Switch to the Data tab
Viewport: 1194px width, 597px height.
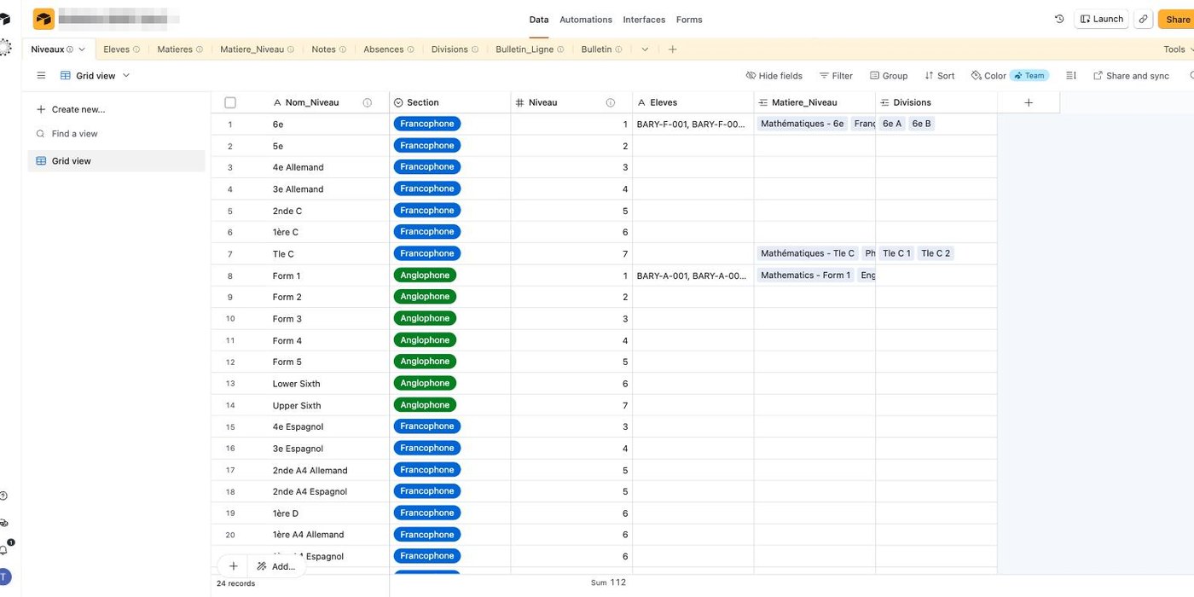[539, 20]
